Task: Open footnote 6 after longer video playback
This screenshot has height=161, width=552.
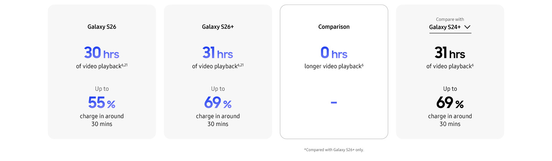Action: (362, 65)
